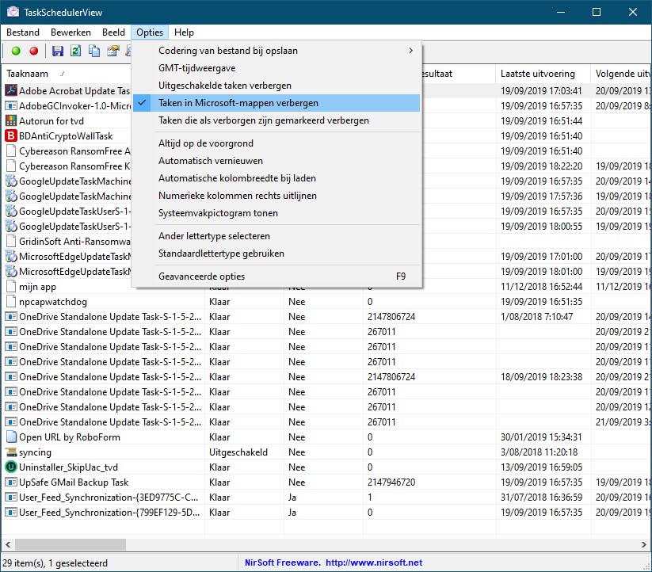Screen dimensions: 652x572
Task: Choose Ander lettertype selecteren
Action: (x=276, y=236)
